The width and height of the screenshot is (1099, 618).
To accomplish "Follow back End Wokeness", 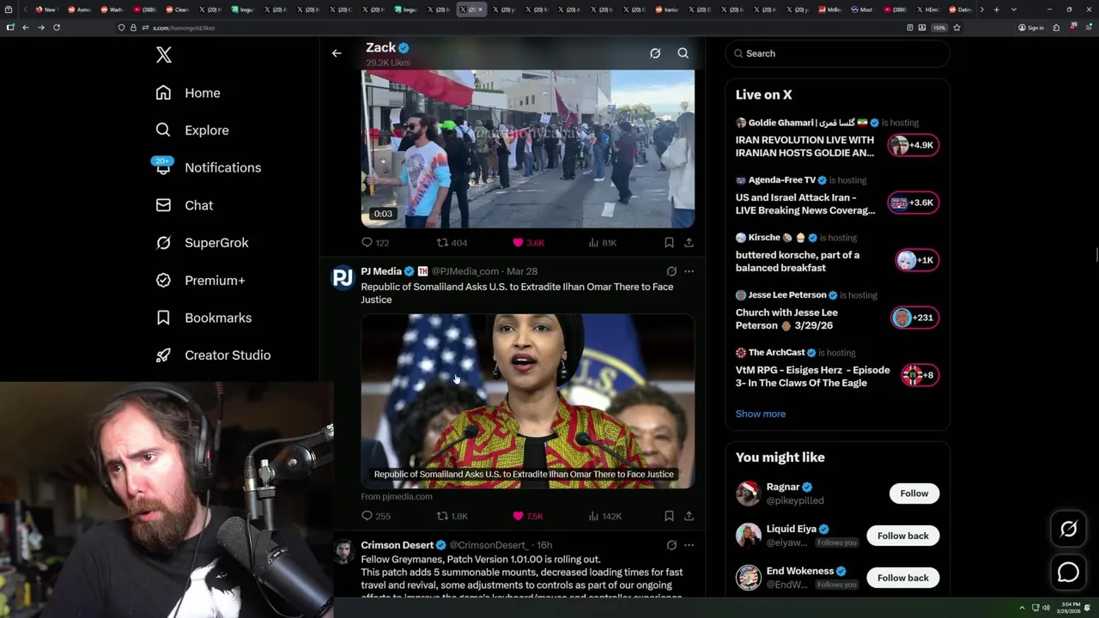I will click(902, 578).
